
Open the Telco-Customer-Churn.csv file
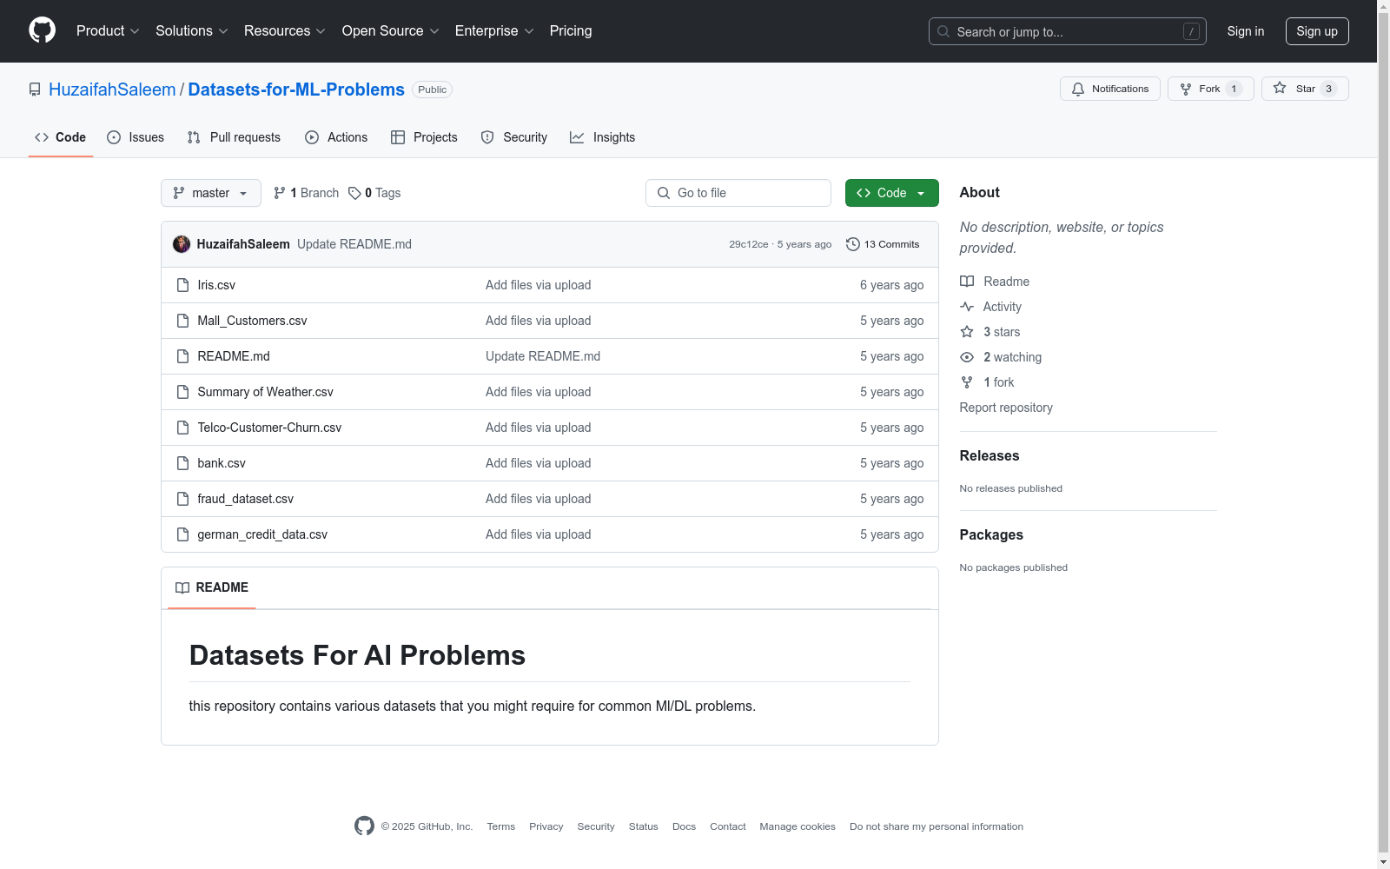269,428
